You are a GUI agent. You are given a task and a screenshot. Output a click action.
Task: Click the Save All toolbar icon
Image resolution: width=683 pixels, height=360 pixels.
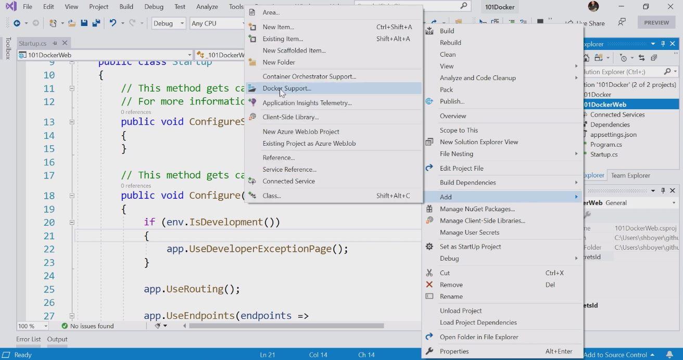coord(96,23)
